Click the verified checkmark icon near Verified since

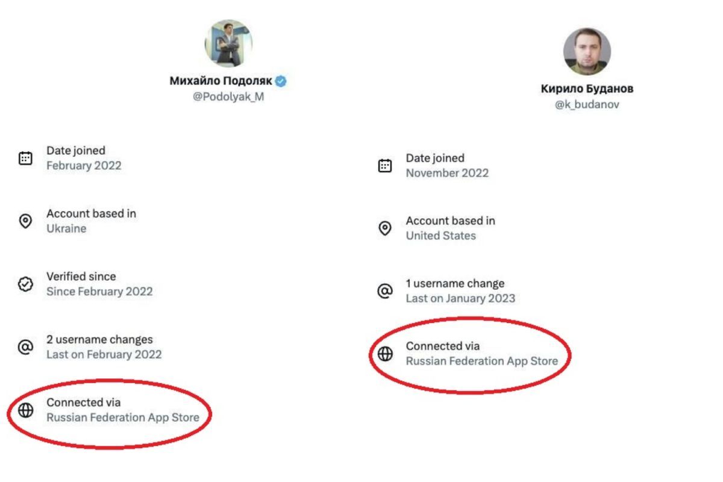(x=25, y=284)
